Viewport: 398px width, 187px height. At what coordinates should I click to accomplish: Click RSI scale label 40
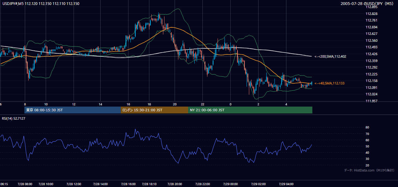coord(367,152)
